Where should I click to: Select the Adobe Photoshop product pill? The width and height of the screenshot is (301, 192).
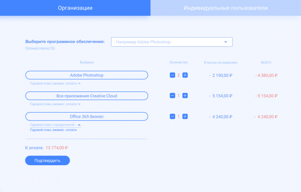[x=87, y=75]
